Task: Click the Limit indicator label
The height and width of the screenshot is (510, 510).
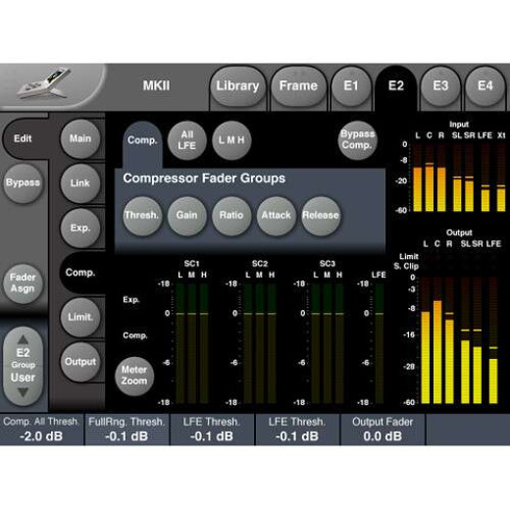Action: pyautogui.click(x=409, y=257)
